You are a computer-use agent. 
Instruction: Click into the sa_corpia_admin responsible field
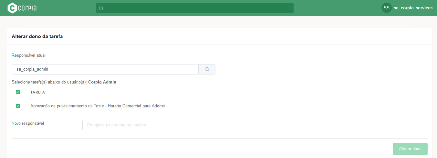pos(105,69)
